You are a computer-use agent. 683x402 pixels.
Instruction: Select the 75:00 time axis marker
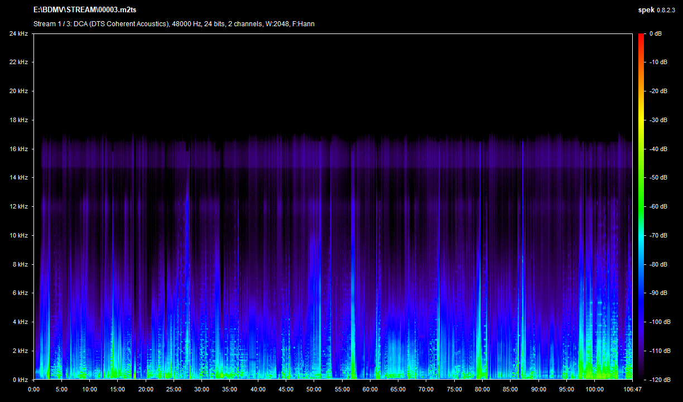[454, 389]
